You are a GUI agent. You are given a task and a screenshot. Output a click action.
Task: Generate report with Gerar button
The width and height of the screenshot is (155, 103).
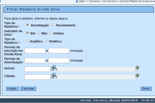[146, 88]
